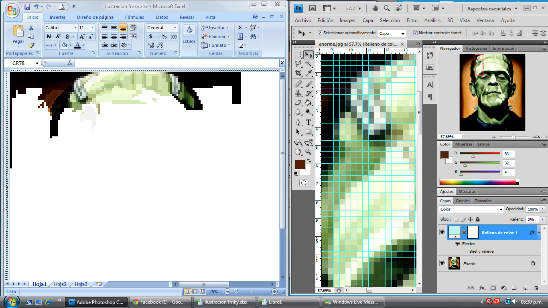Viewport: 548px width, 308px height.
Task: Pick the History Brush tool
Action: (x=309, y=93)
